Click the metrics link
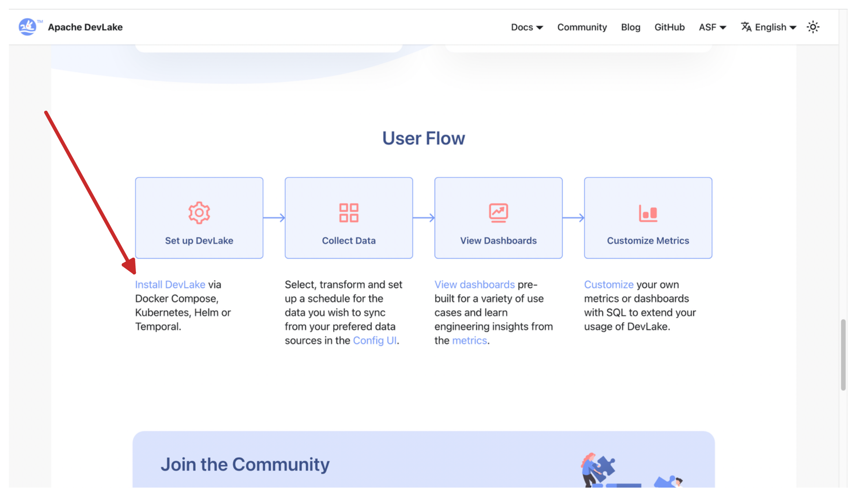Screen dimensions: 856x496 [x=469, y=341]
